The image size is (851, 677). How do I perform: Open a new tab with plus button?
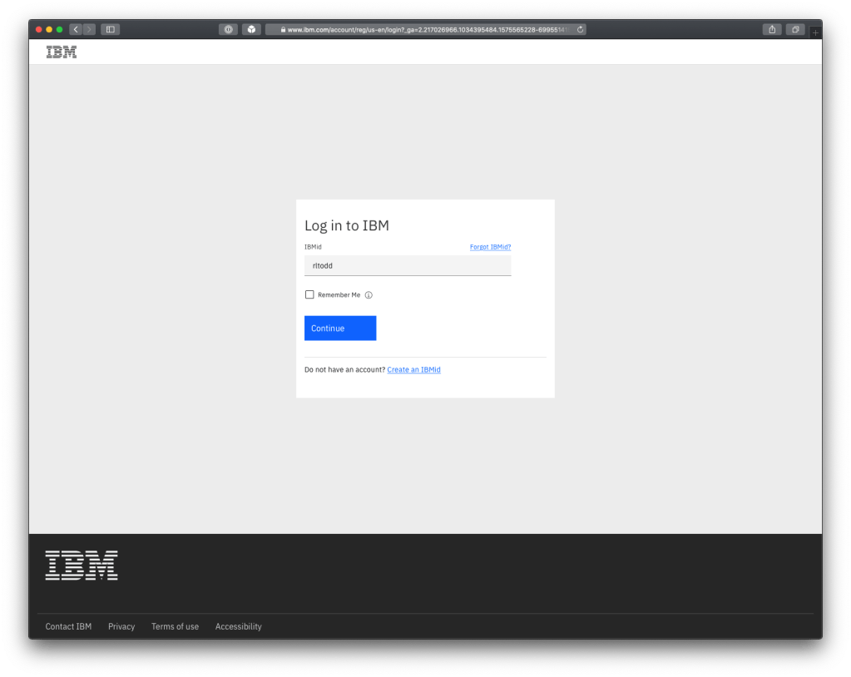coord(815,32)
